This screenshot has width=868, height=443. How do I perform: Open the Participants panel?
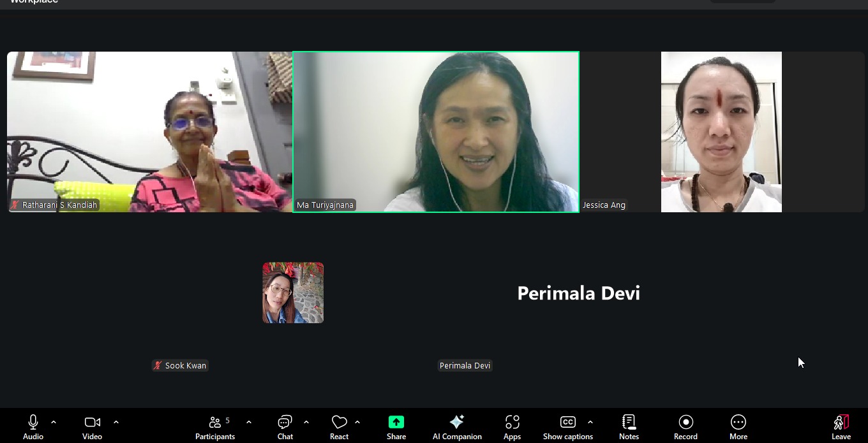[215, 423]
